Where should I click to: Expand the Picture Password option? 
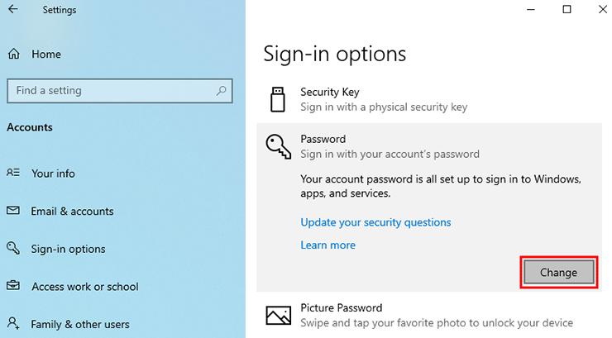[x=429, y=316]
